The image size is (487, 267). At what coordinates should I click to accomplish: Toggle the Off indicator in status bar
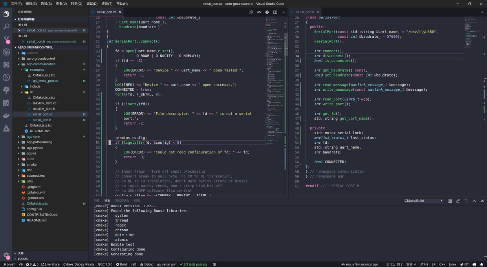[464, 264]
